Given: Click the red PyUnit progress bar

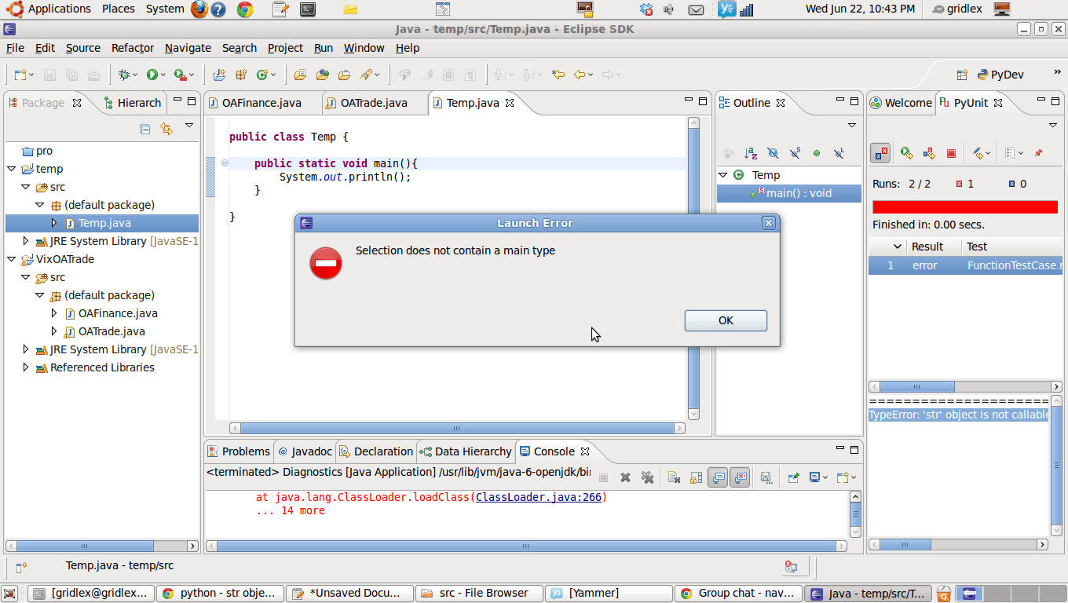Looking at the screenshot, I should (965, 206).
